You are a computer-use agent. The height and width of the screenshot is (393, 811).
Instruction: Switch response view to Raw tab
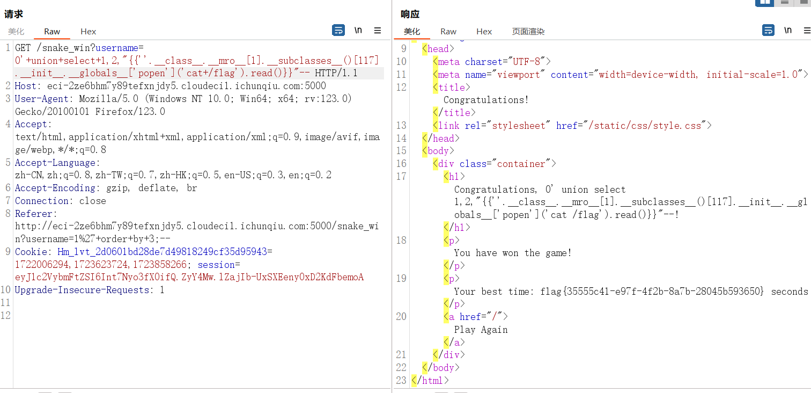click(448, 32)
